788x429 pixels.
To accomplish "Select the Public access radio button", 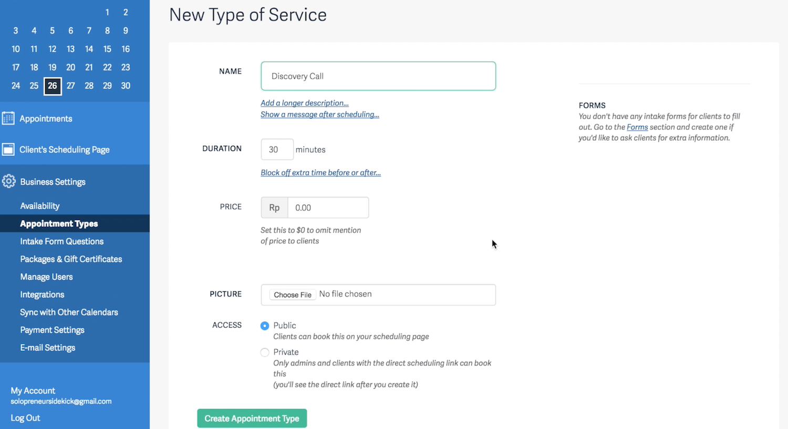I will 265,326.
